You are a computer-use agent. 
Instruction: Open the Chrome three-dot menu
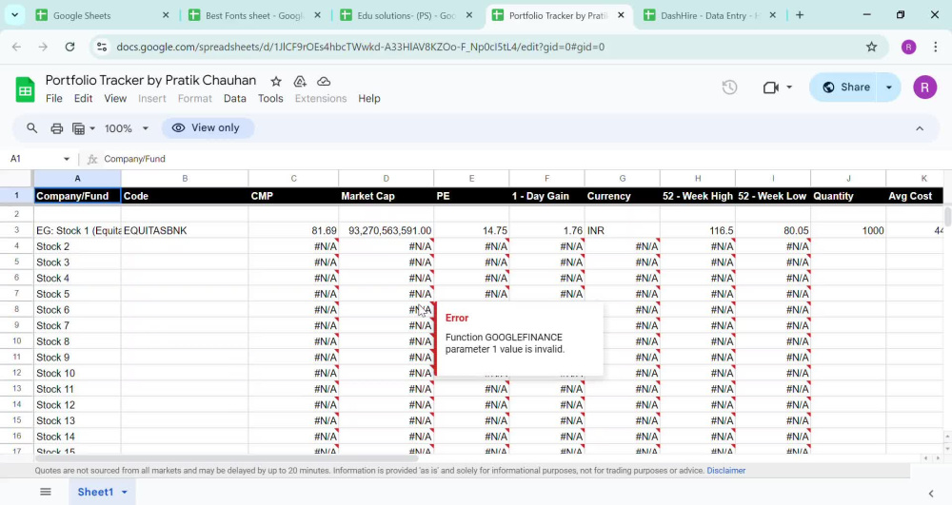tap(935, 47)
